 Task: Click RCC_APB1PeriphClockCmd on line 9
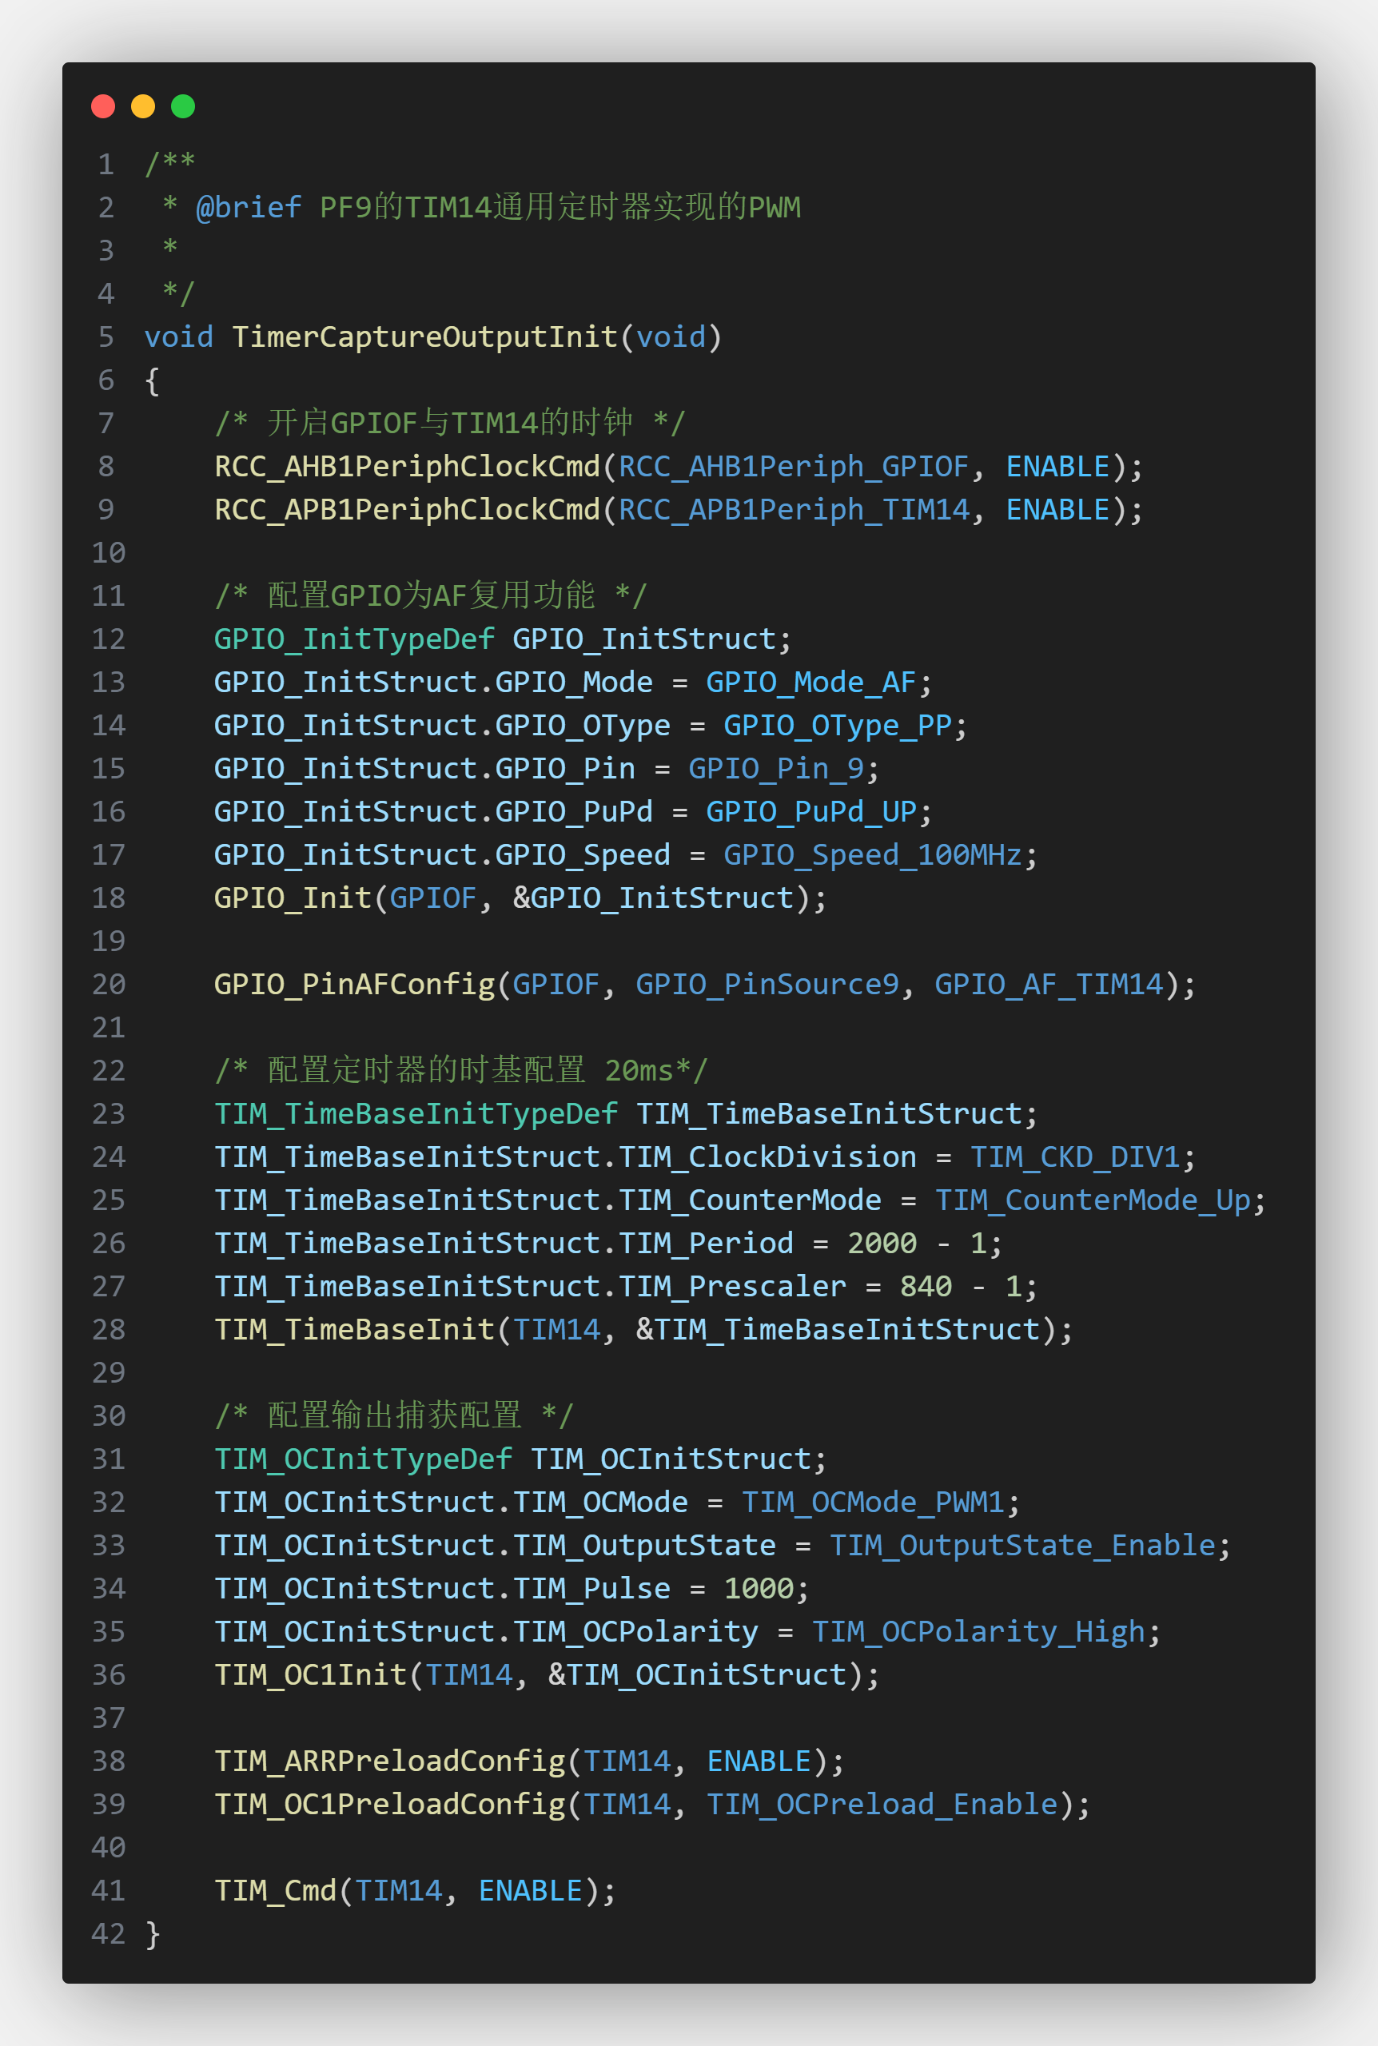coord(407,510)
